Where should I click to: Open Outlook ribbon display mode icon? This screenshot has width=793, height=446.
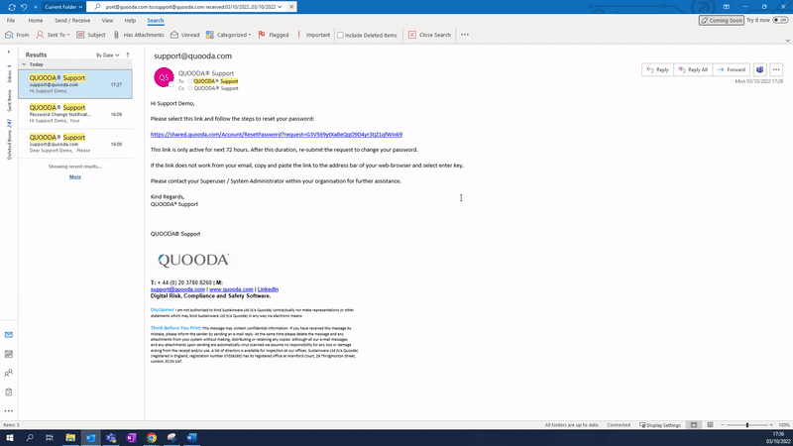click(727, 7)
